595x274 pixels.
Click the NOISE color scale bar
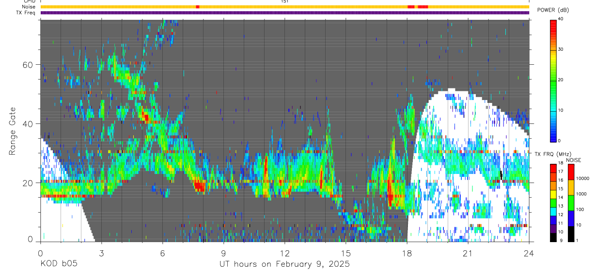[571, 203]
